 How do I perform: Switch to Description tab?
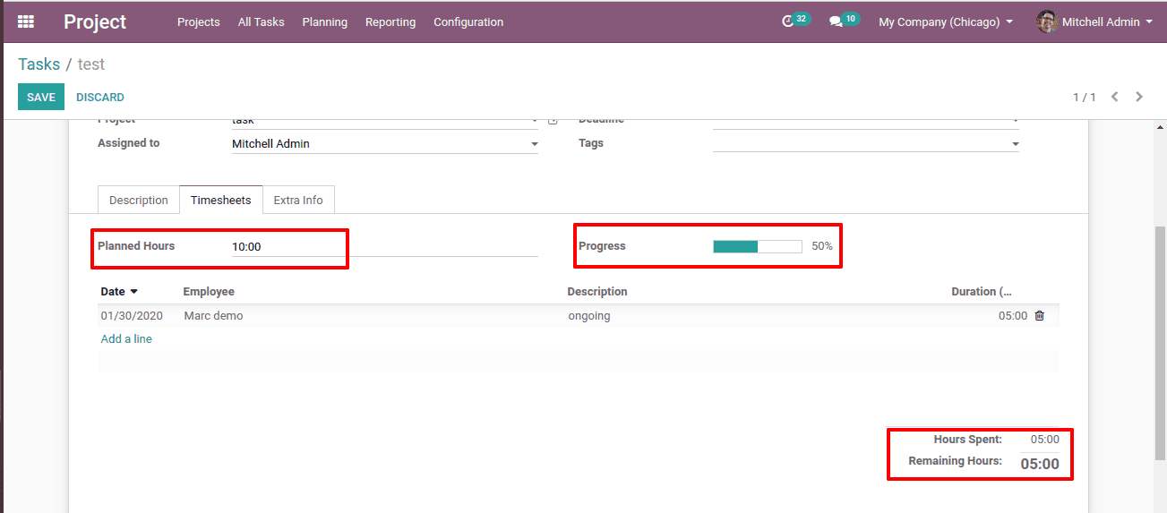point(139,200)
